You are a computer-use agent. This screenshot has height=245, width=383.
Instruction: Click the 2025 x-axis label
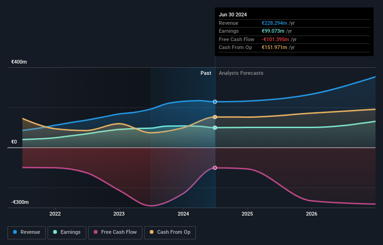pos(247,214)
